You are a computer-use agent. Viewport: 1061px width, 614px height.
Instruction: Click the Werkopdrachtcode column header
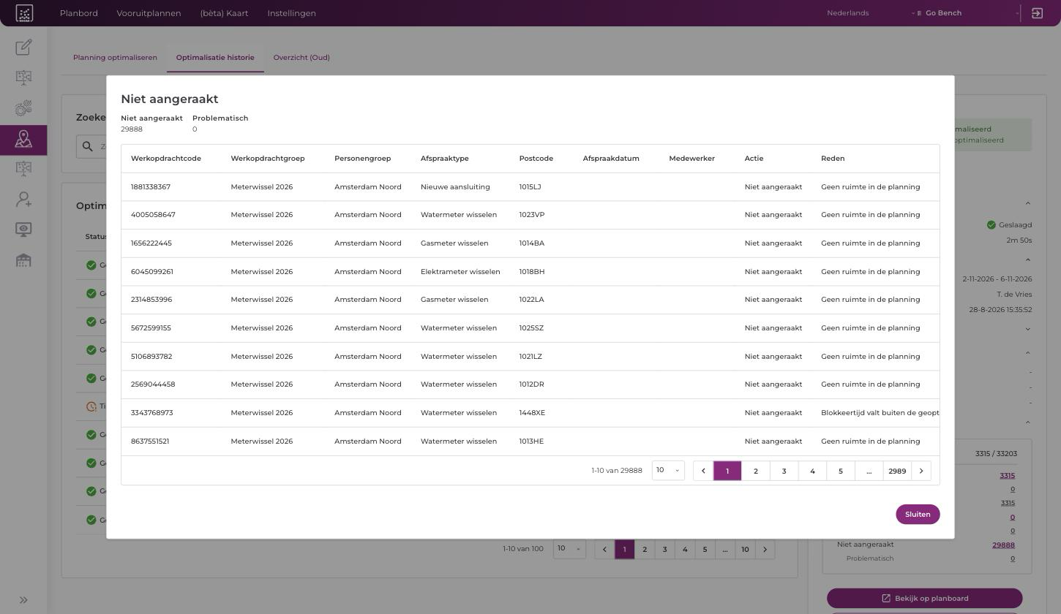click(x=166, y=159)
